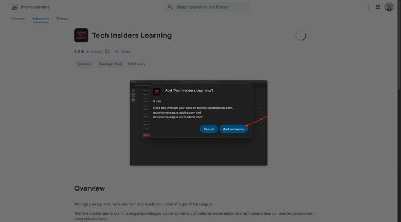Click the Tech Insiders Learning extension icon
Image resolution: width=401 pixels, height=222 pixels.
pos(81,35)
